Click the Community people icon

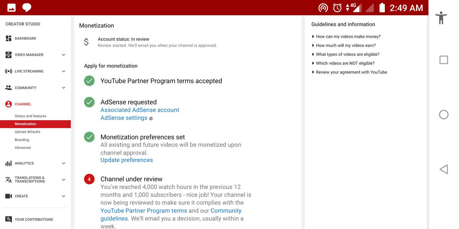click(8, 88)
